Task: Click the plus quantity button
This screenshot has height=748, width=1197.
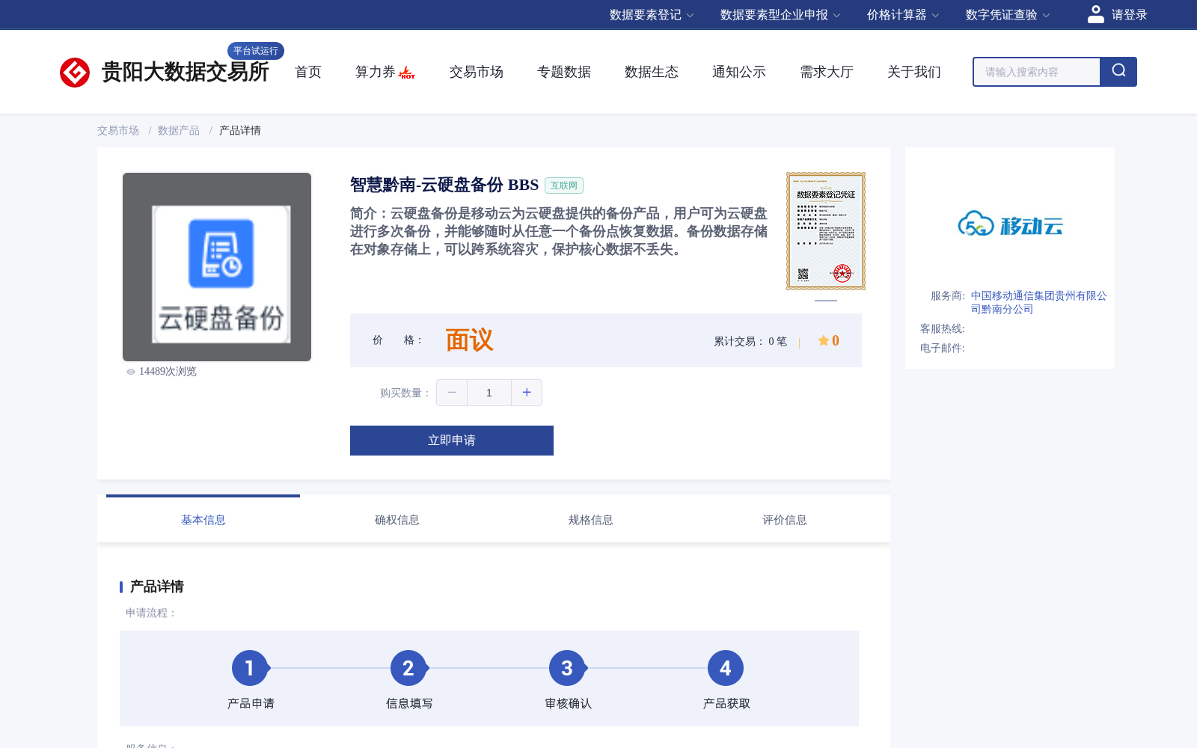Action: [527, 393]
